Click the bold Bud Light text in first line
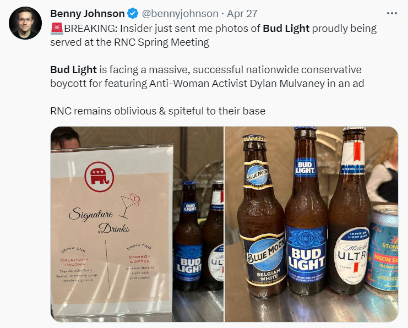 tap(286, 29)
